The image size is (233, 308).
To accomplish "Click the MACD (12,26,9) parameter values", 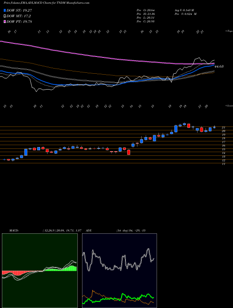I will point(62,231).
